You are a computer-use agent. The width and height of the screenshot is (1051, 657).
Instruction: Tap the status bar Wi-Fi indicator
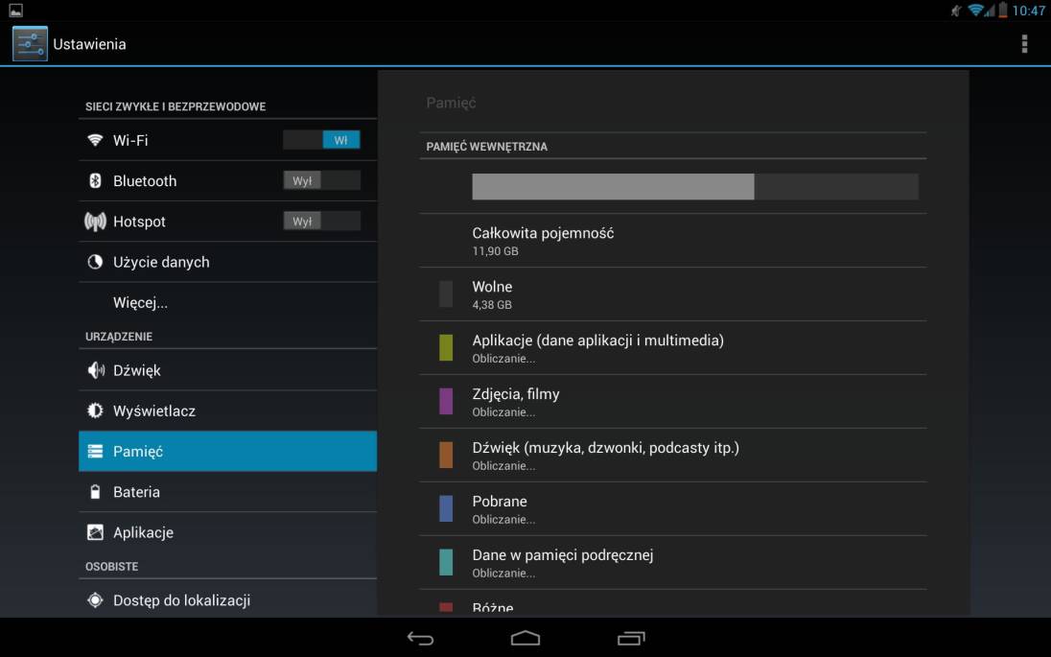click(975, 10)
